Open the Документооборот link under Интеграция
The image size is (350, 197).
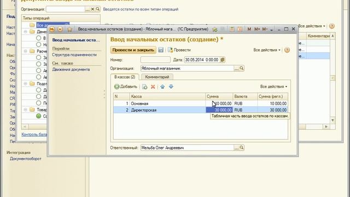(26, 159)
